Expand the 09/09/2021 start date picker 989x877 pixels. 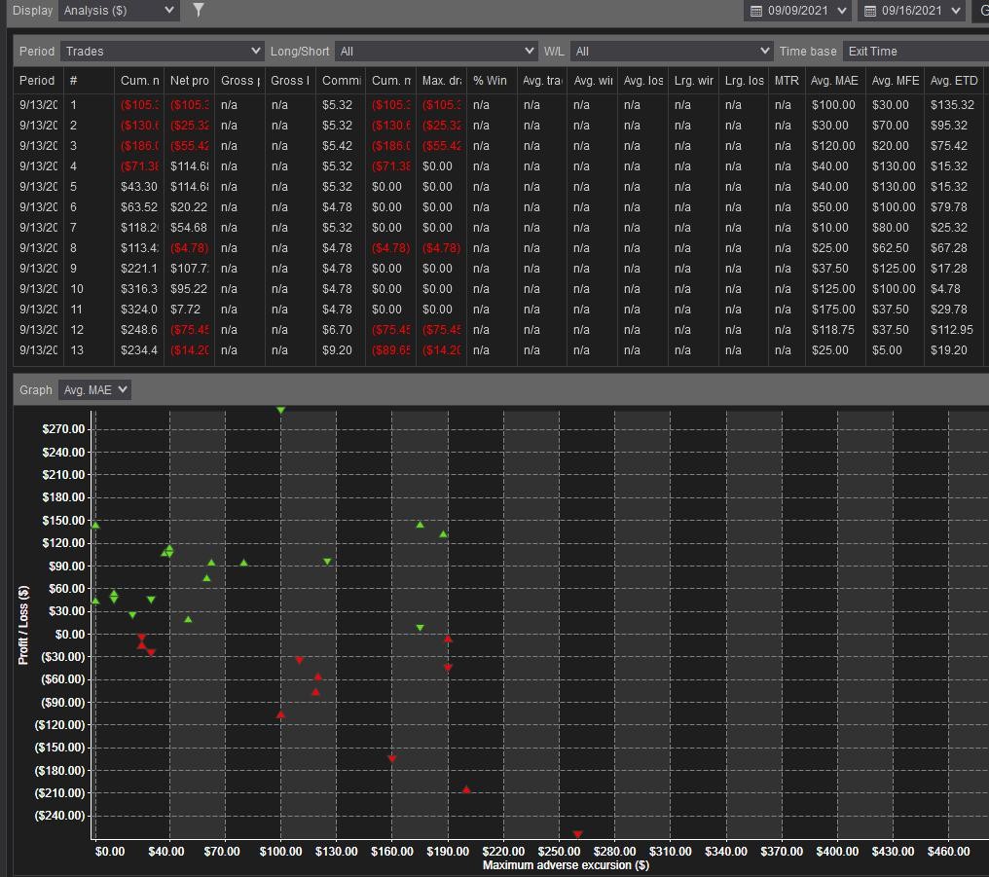coord(841,11)
